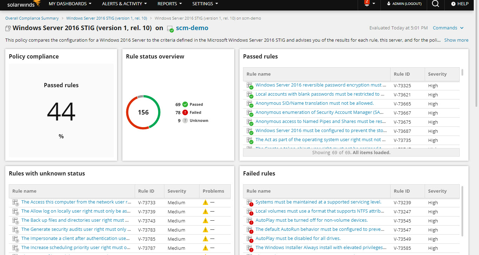Go to Overall Compliance Summary breadcrumb
The image size is (479, 255).
[x=32, y=18]
